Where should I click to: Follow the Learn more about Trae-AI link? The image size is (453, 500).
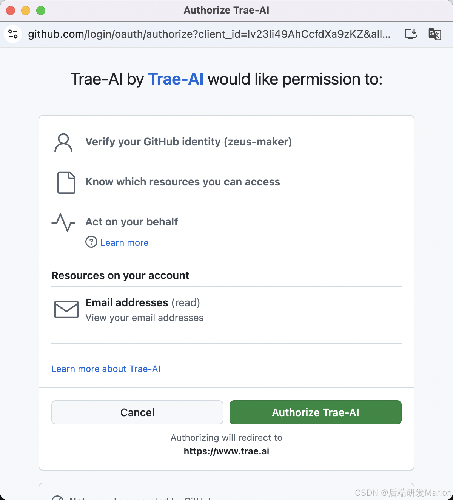pyautogui.click(x=106, y=369)
